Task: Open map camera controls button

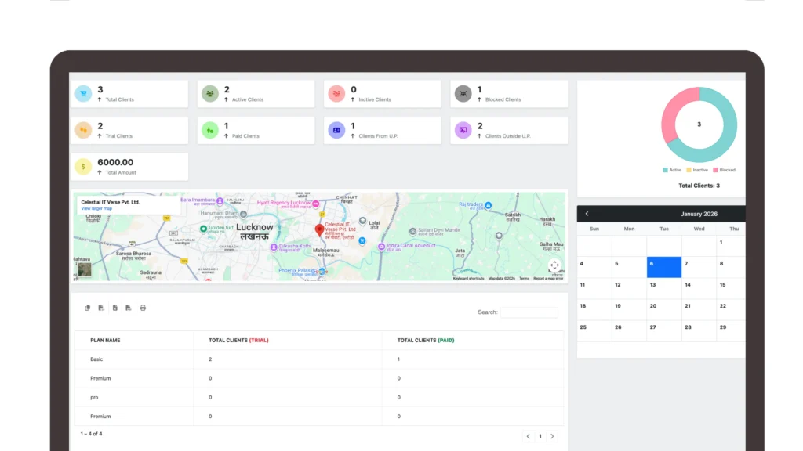Action: (x=554, y=265)
